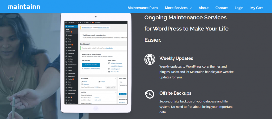Image resolution: width=272 pixels, height=119 pixels.
Task: Collapse the At a Glance panel arrow
Action: coord(115,78)
